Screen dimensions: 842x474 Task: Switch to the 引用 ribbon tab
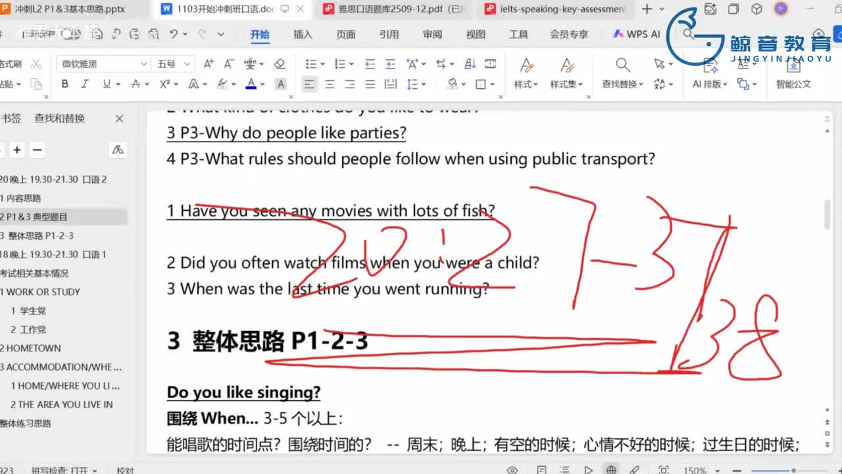[x=389, y=34]
